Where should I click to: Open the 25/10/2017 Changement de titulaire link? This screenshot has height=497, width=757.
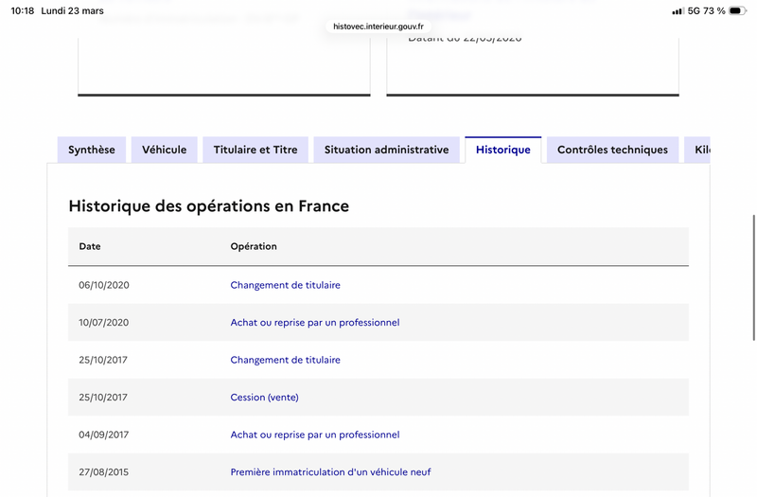click(x=286, y=360)
